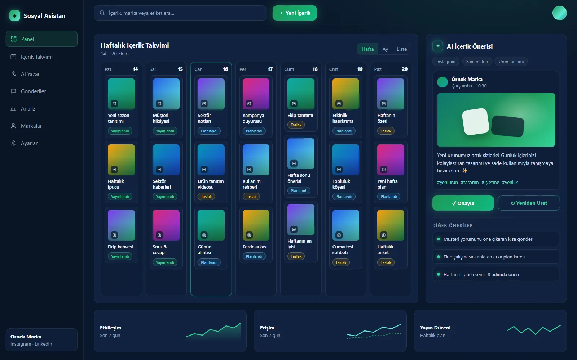Toggle the Instagram tag chip

[446, 62]
